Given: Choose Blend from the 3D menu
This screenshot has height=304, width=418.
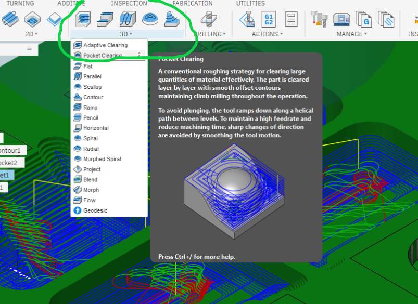Looking at the screenshot, I should point(109,179).
